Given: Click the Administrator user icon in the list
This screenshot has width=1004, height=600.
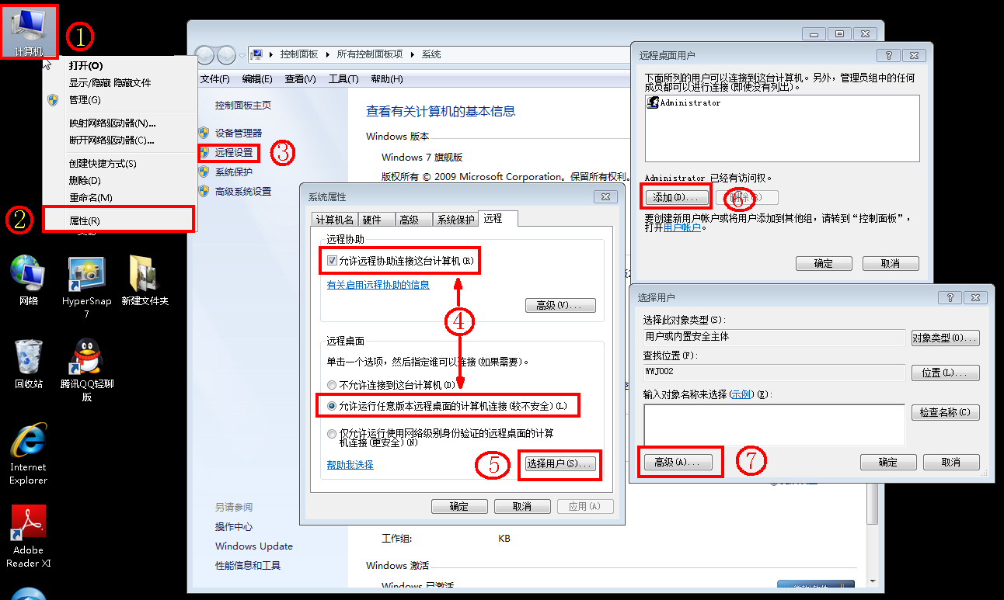Looking at the screenshot, I should (x=654, y=102).
